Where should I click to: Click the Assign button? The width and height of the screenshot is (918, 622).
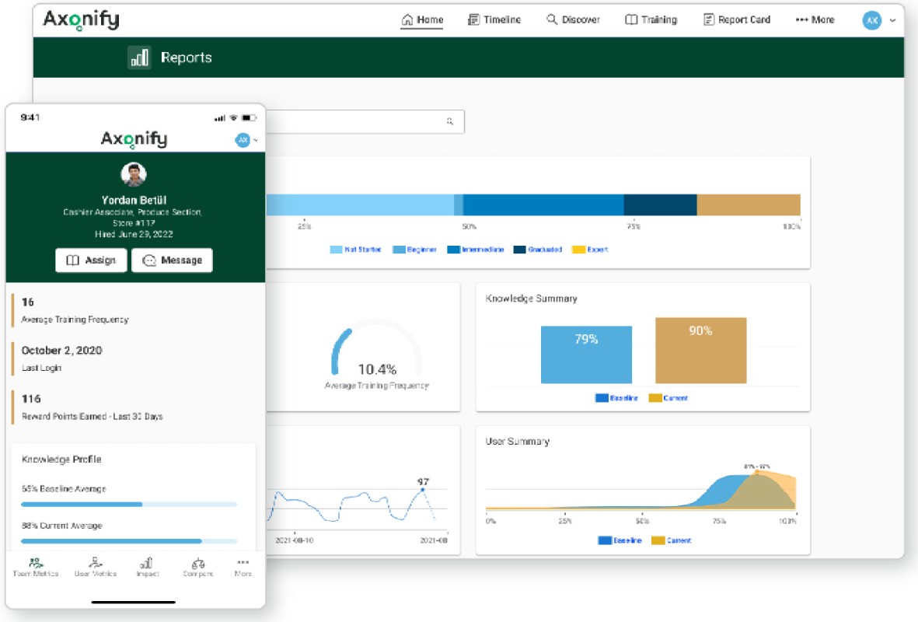pyautogui.click(x=91, y=260)
